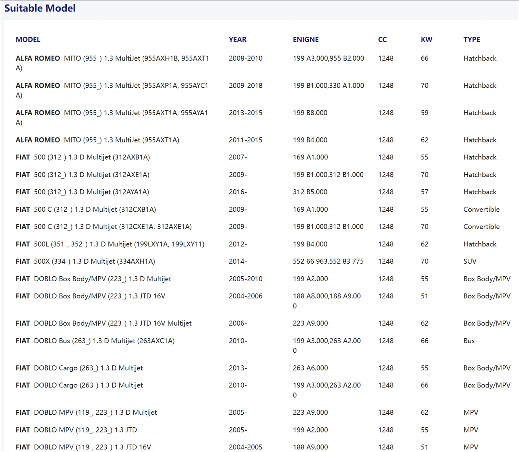Select the MODEL column header
Viewport: 519px width, 452px height.
28,40
